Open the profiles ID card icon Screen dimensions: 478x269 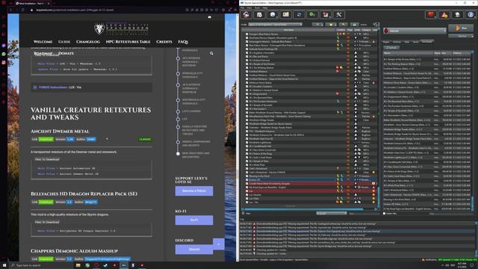pyautogui.click(x=285, y=15)
